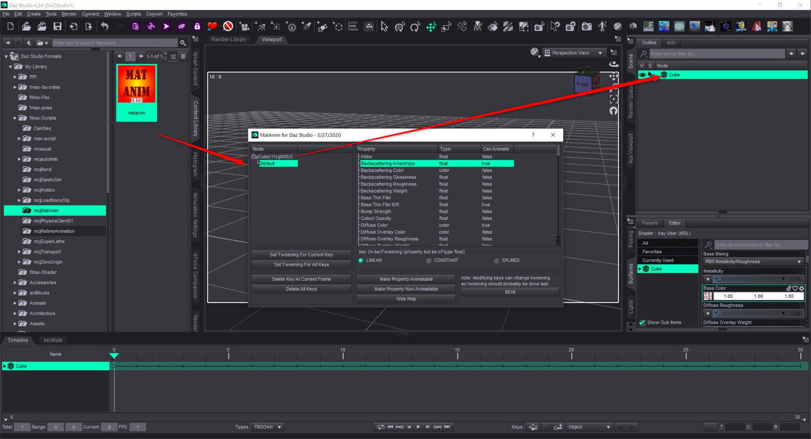This screenshot has width=811, height=439.
Task: Click Set Tweening For Current Key button
Action: click(x=301, y=255)
